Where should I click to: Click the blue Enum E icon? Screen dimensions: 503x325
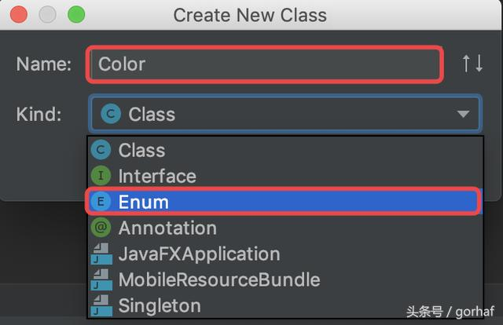point(101,202)
